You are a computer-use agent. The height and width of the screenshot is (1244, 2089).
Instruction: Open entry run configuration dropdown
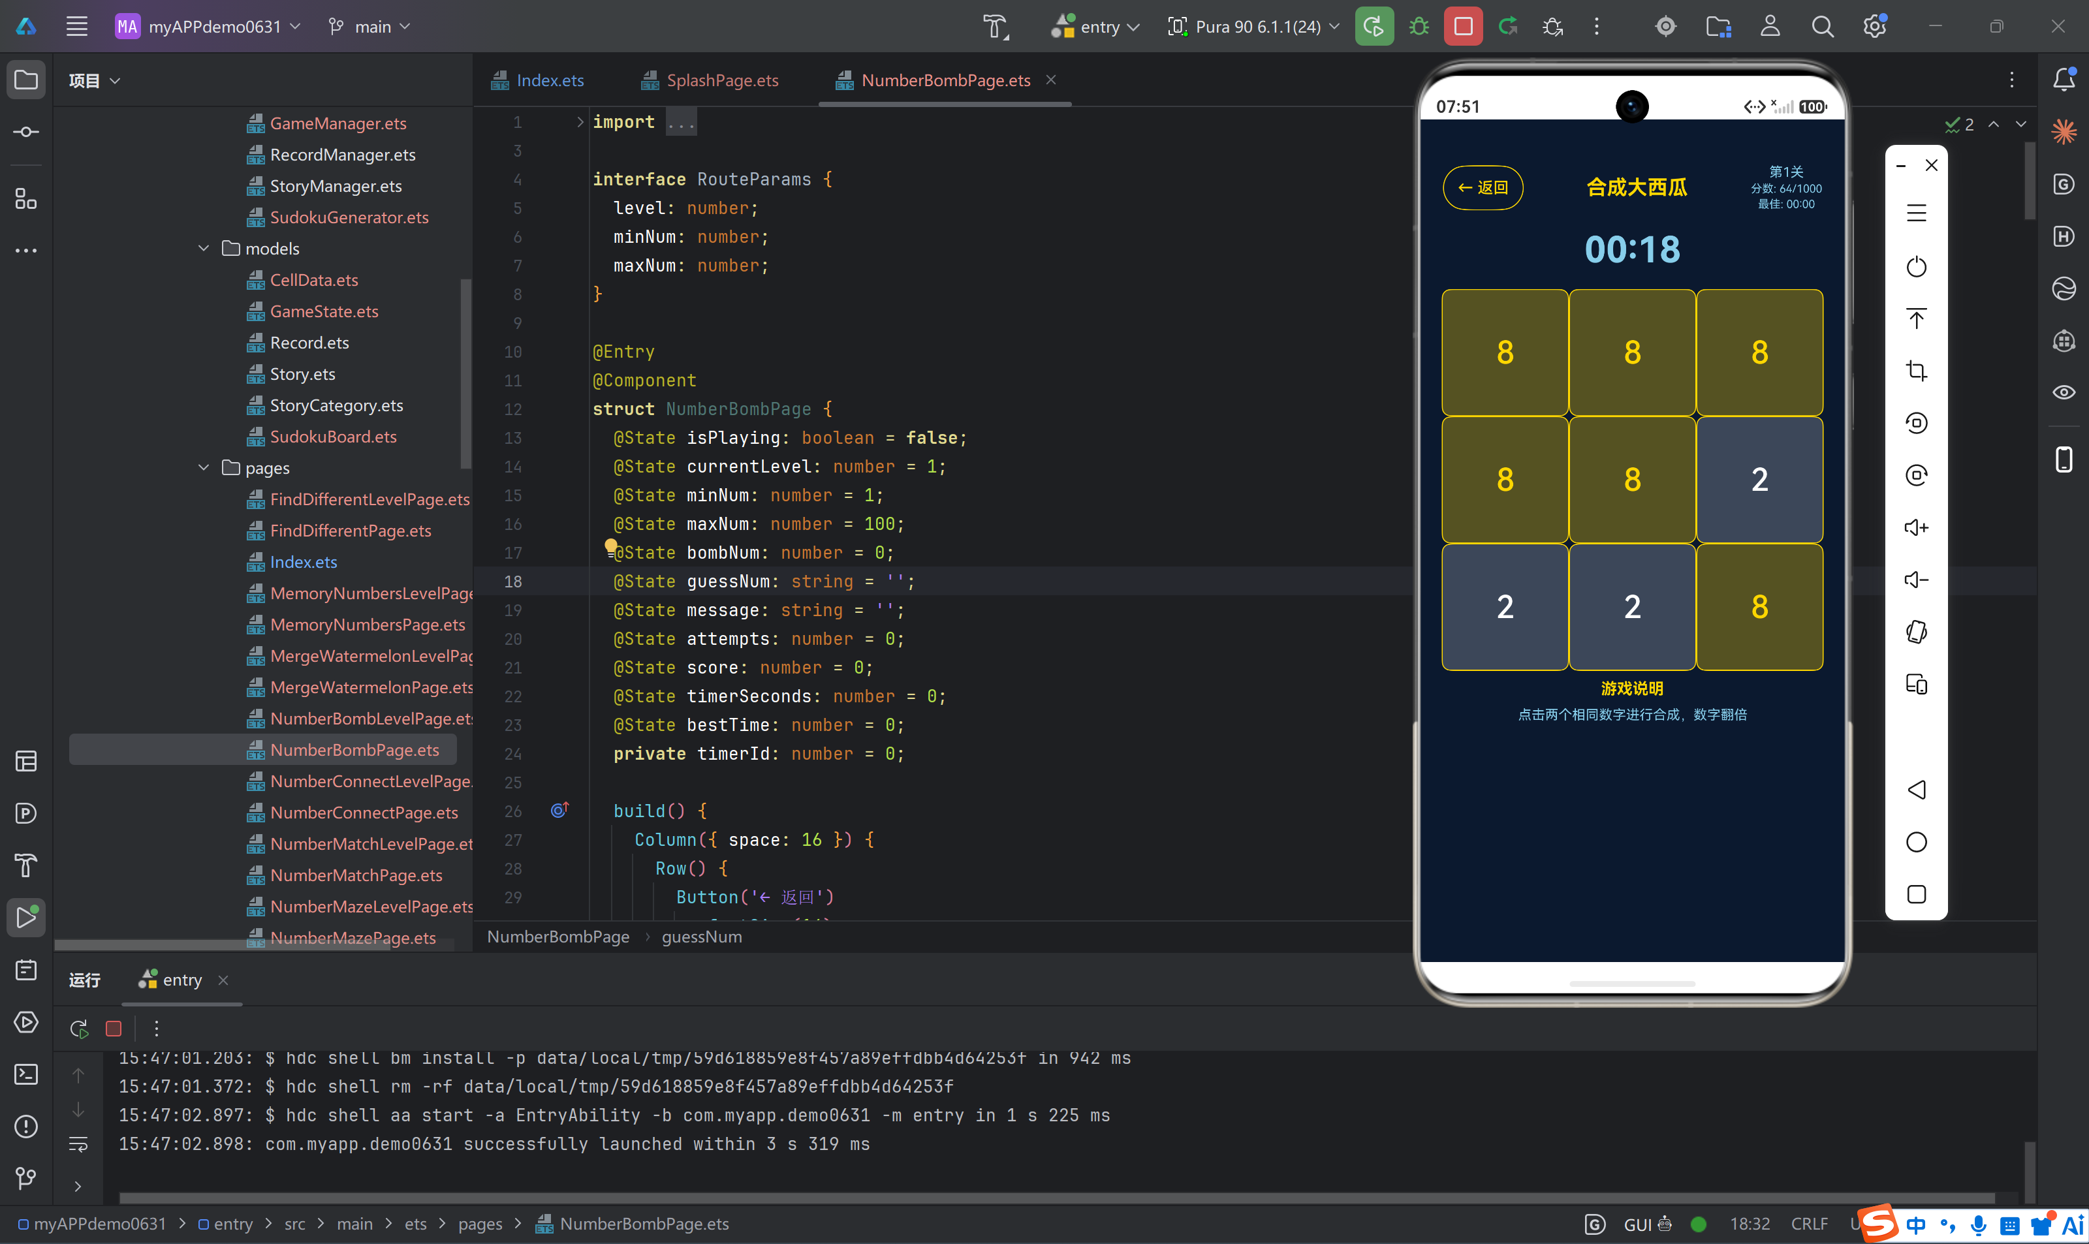(x=1095, y=26)
